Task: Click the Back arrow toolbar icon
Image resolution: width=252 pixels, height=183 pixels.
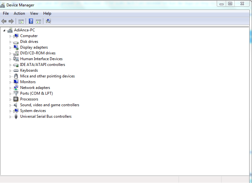Action: click(4, 21)
